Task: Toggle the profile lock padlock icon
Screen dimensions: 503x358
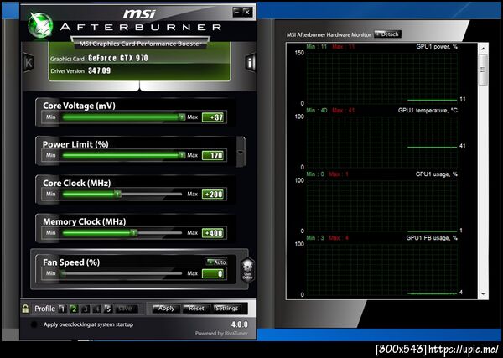Action: [25, 309]
